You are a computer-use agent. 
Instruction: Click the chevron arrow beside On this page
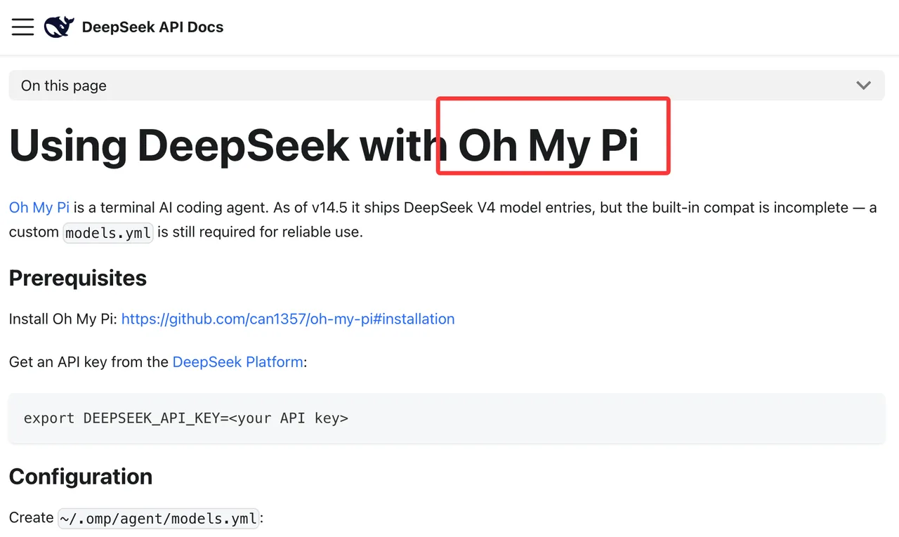tap(864, 86)
